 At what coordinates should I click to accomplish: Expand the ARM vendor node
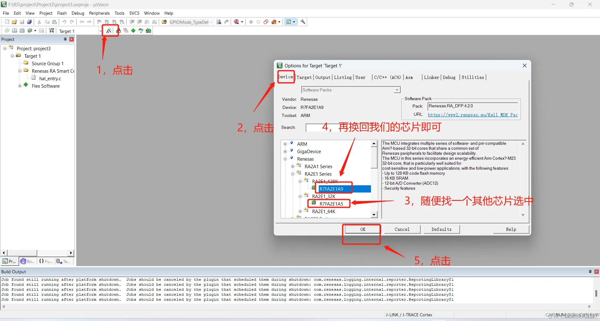pos(285,144)
